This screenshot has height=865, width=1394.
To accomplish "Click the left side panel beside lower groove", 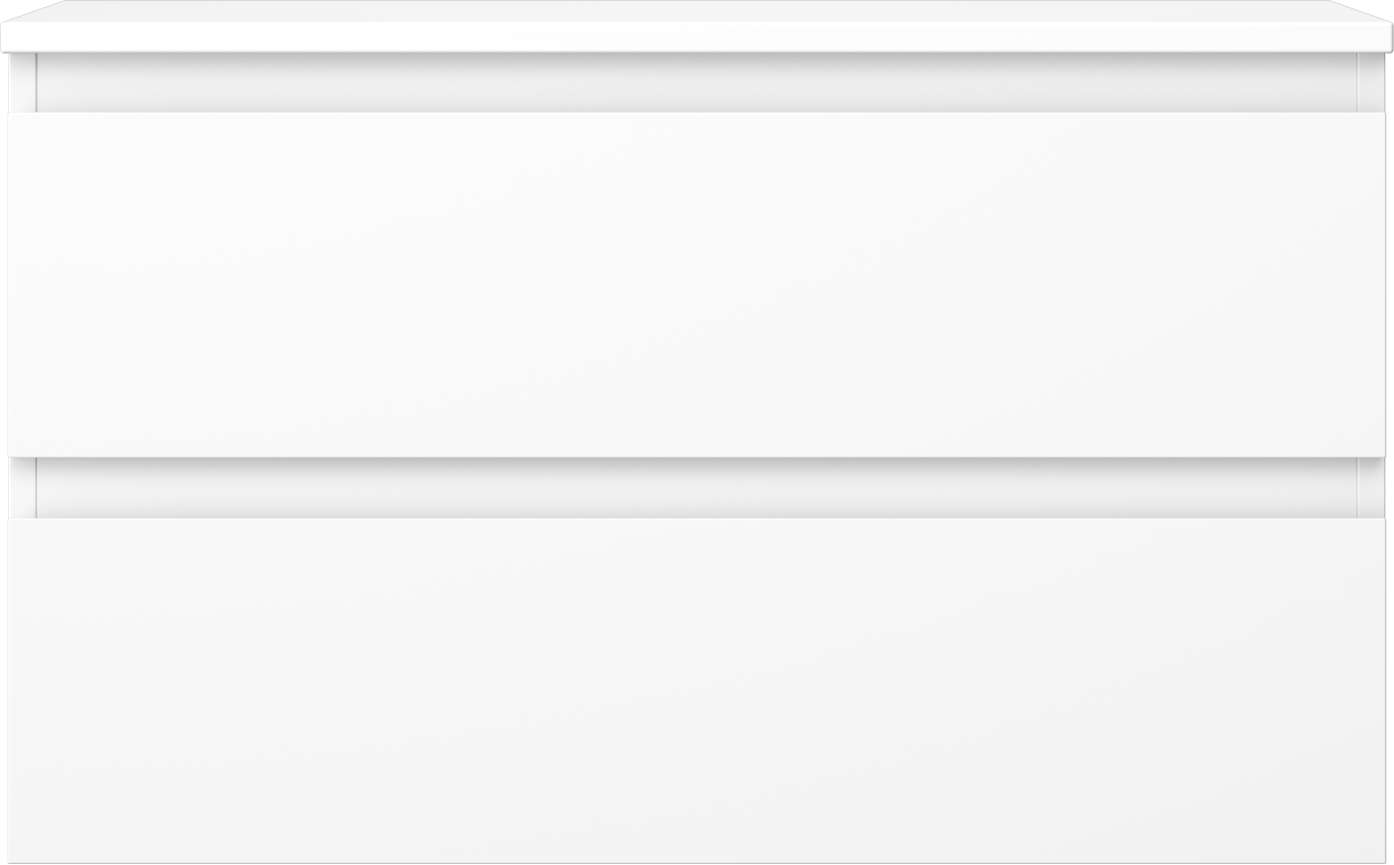I will point(22,488).
